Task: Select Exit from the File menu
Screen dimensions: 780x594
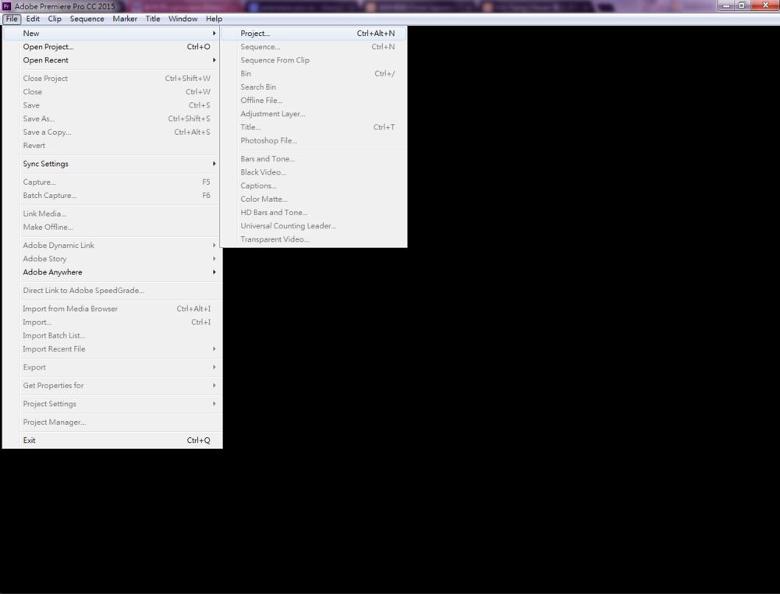Action: [x=112, y=440]
